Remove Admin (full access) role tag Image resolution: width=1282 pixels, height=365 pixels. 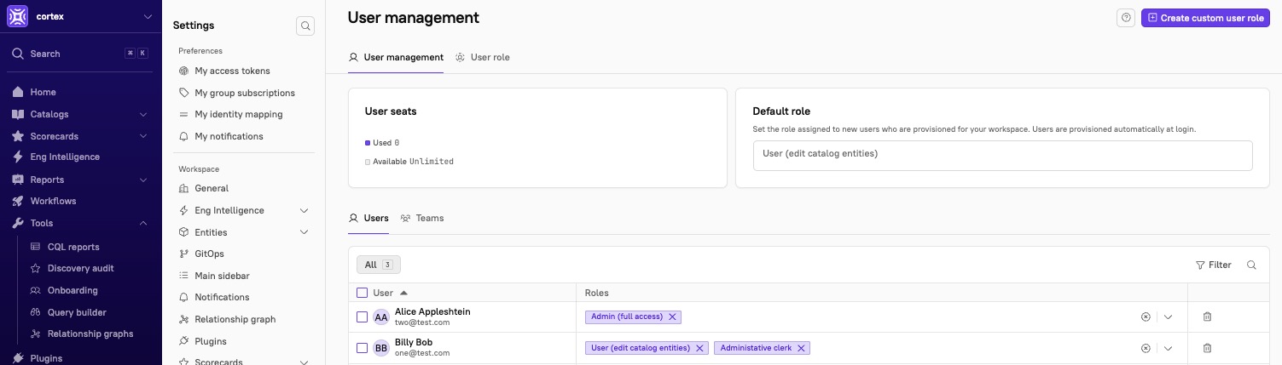[x=672, y=317]
